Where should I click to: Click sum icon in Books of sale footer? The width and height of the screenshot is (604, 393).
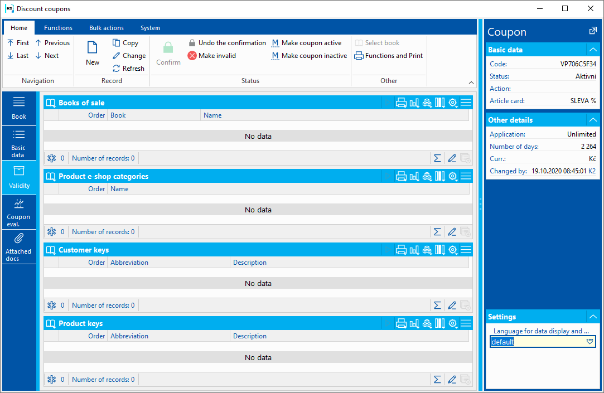[437, 158]
